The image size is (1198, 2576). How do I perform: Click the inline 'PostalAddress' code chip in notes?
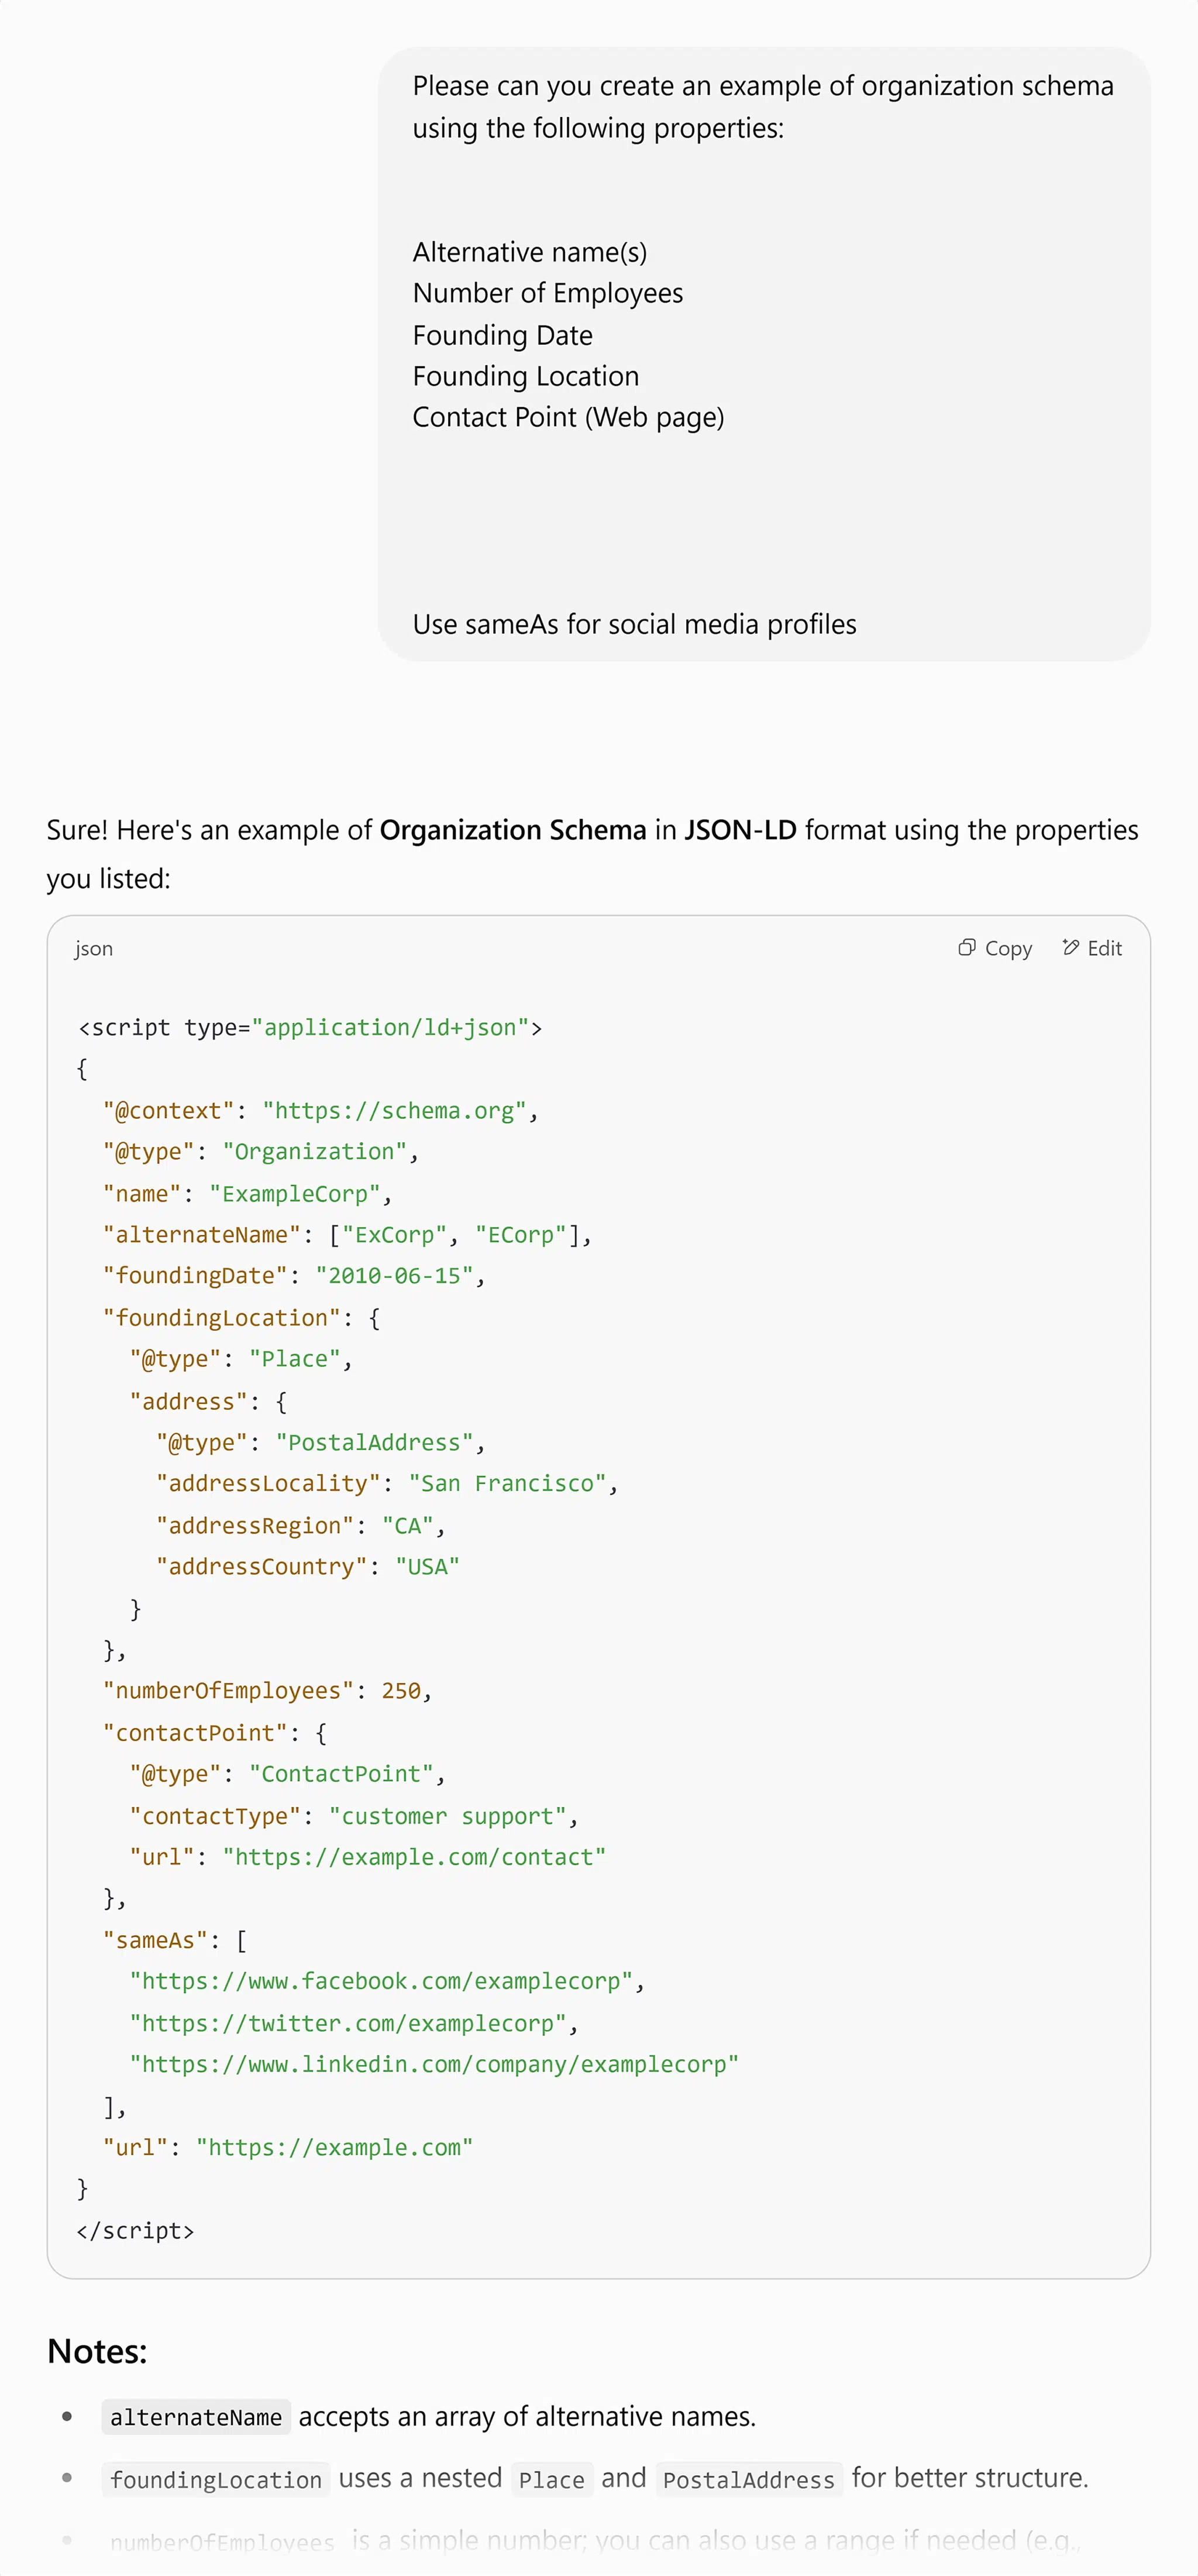pos(749,2479)
